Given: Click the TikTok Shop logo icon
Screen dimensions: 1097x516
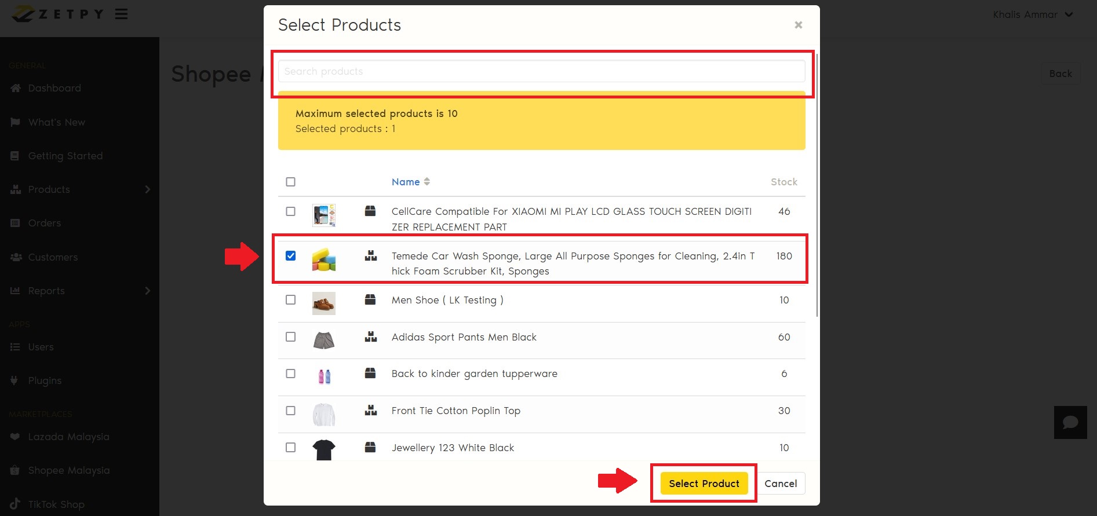Looking at the screenshot, I should pos(15,504).
